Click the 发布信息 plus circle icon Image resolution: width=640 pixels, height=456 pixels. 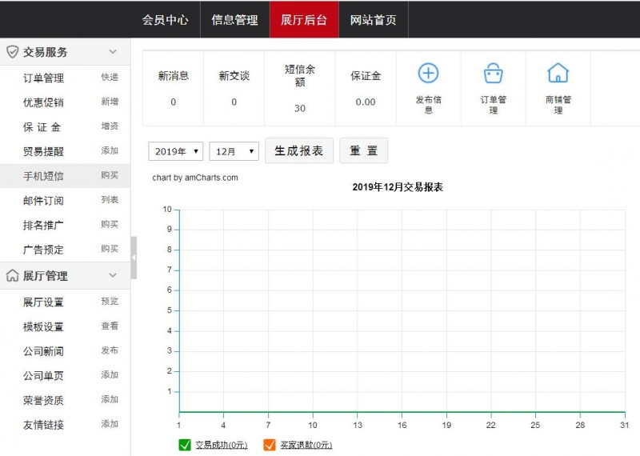429,74
